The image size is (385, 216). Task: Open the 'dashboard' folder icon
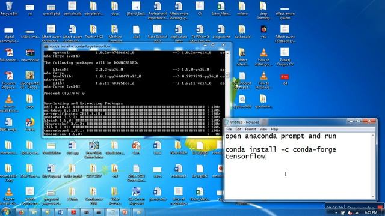coord(242,31)
